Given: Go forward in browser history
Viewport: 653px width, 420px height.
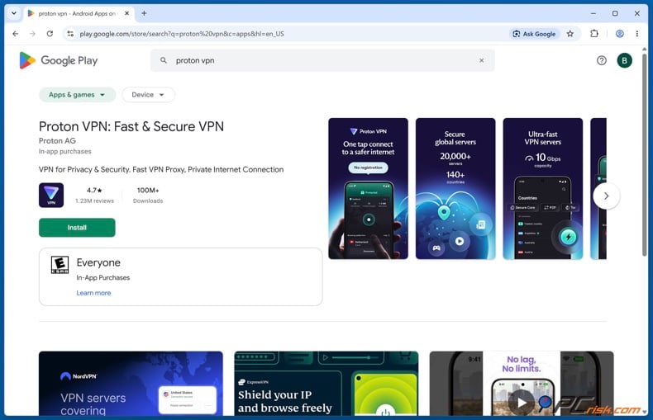Looking at the screenshot, I should point(32,34).
